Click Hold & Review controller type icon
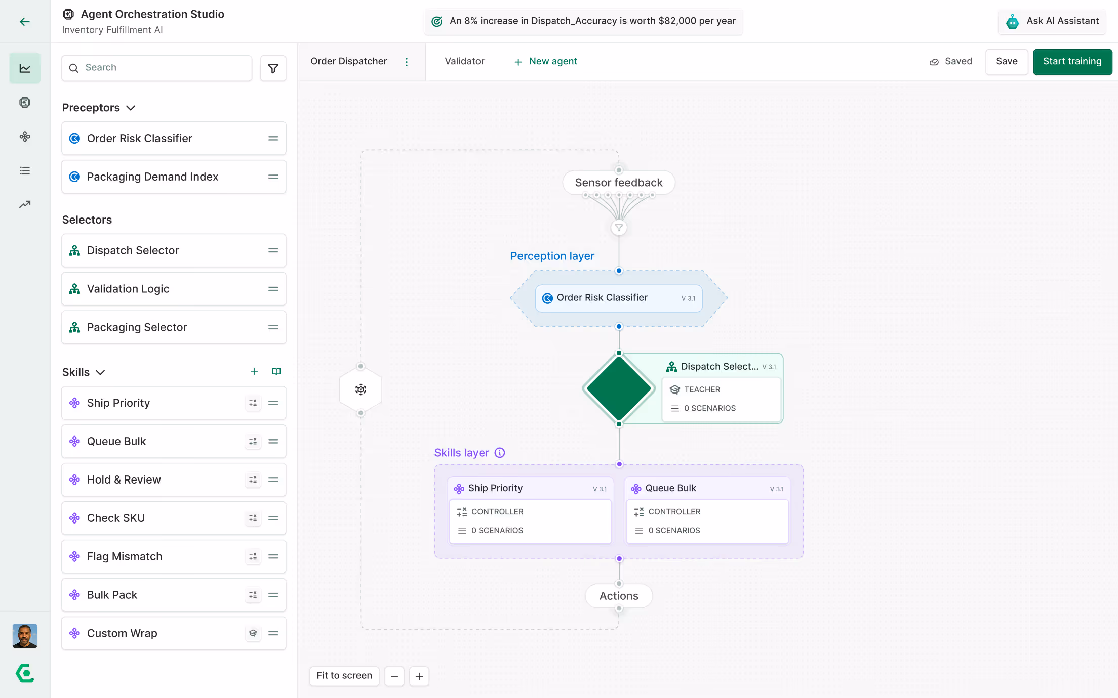The image size is (1118, 698). (253, 480)
